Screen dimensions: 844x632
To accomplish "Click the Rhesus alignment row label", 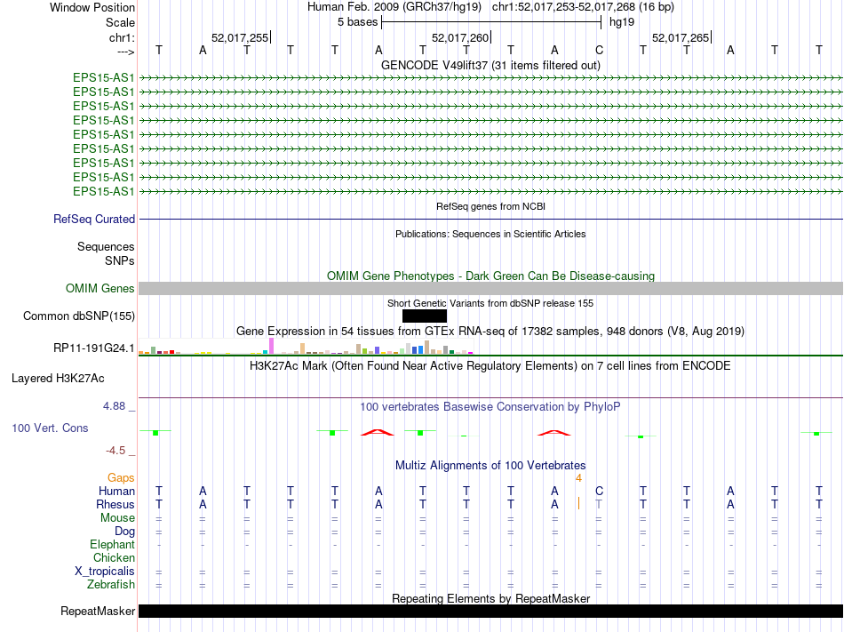I will pyautogui.click(x=115, y=504).
